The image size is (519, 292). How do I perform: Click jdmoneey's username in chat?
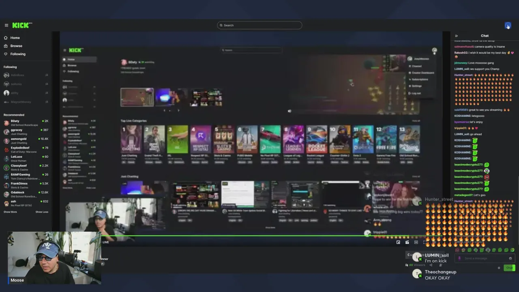pyautogui.click(x=461, y=63)
